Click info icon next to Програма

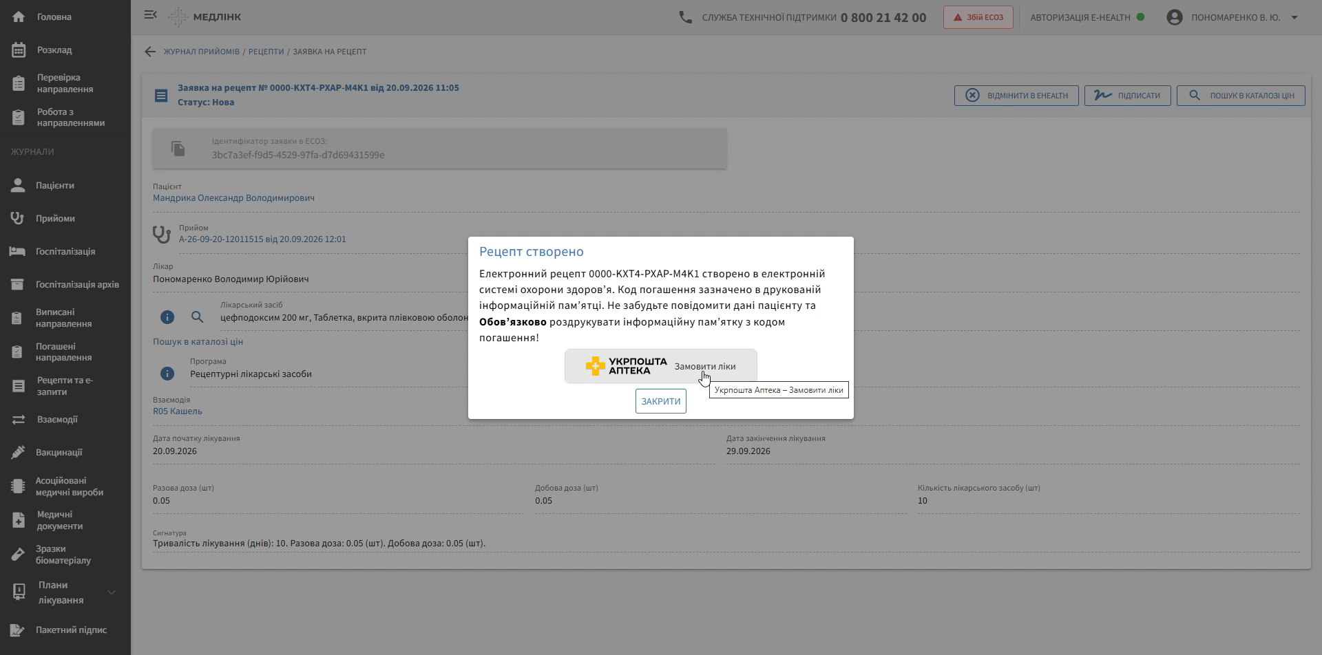[x=167, y=374]
